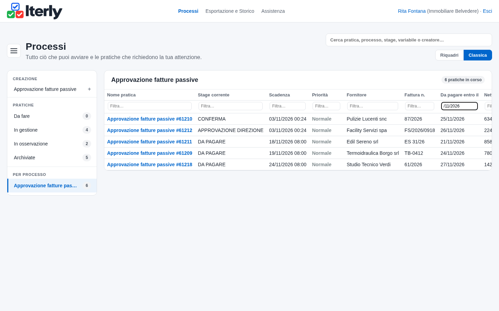Select the FS/2026/0918 invoice cell
This screenshot has width=499, height=311.
point(420,130)
